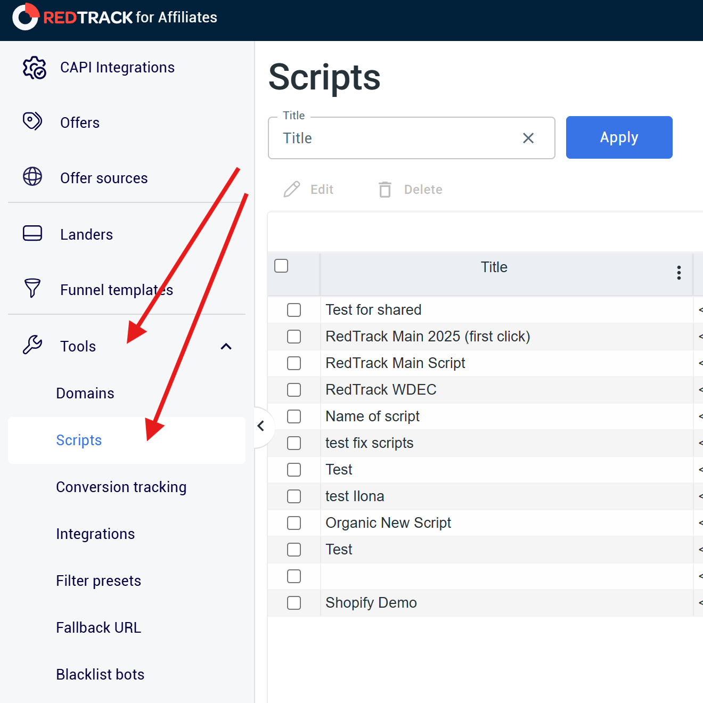Screen dimensions: 703x703
Task: Open Filter presets page
Action: [99, 581]
